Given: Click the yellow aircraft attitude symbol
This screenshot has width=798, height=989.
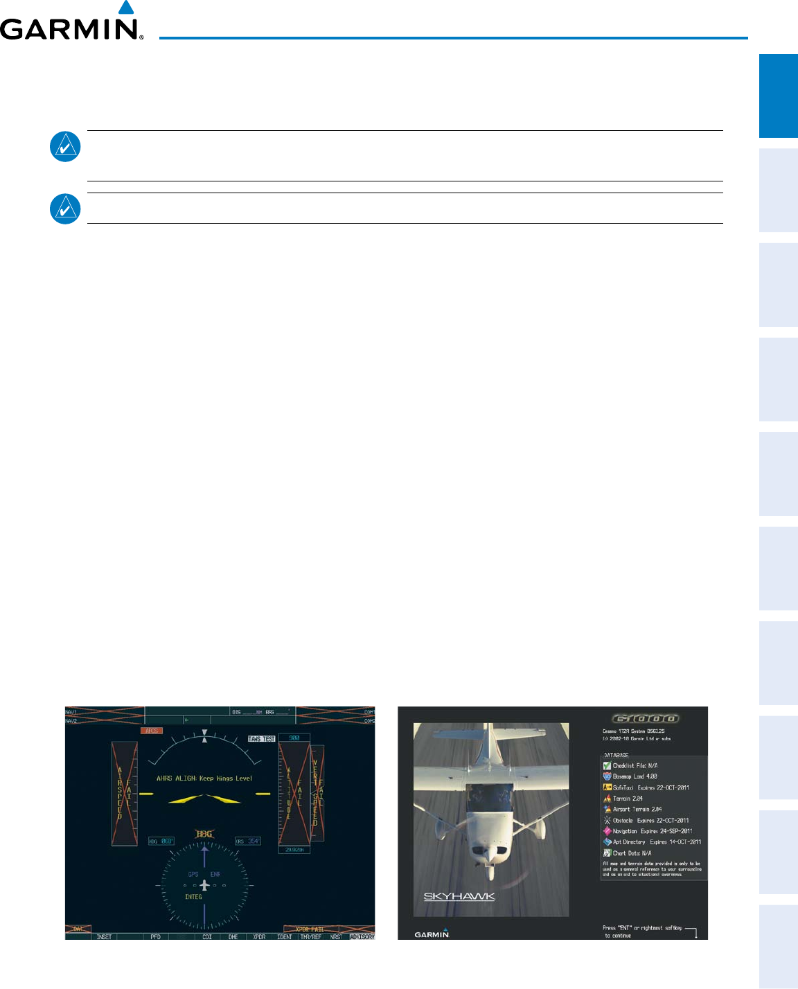Looking at the screenshot, I should coord(204,799).
